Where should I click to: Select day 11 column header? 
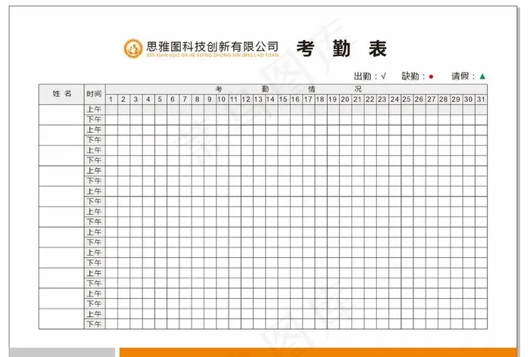pos(235,99)
